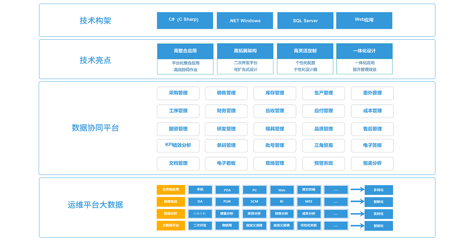Screen dimensions: 476x243
Task: Click the SQL Server technology box
Action: click(305, 20)
